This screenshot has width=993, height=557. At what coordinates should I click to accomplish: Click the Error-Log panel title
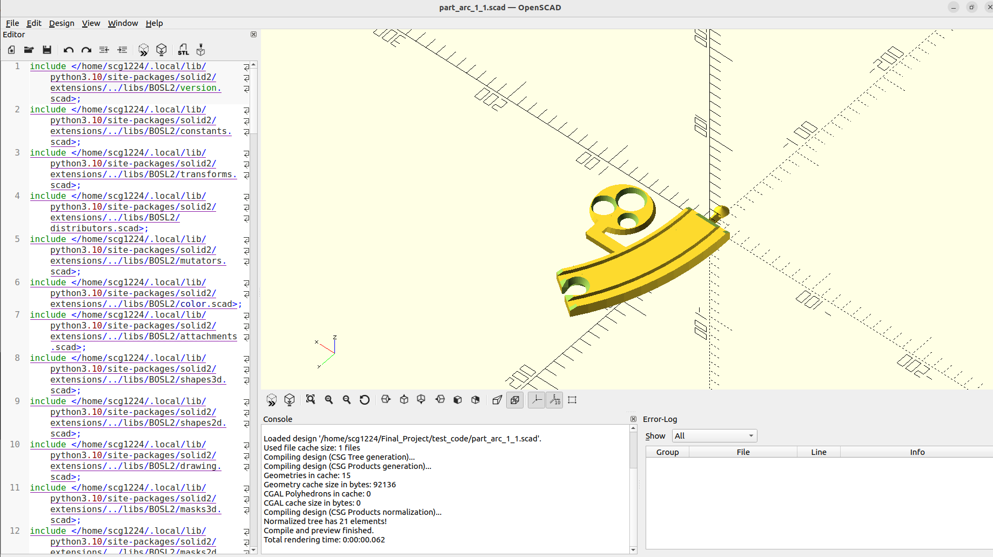click(660, 419)
